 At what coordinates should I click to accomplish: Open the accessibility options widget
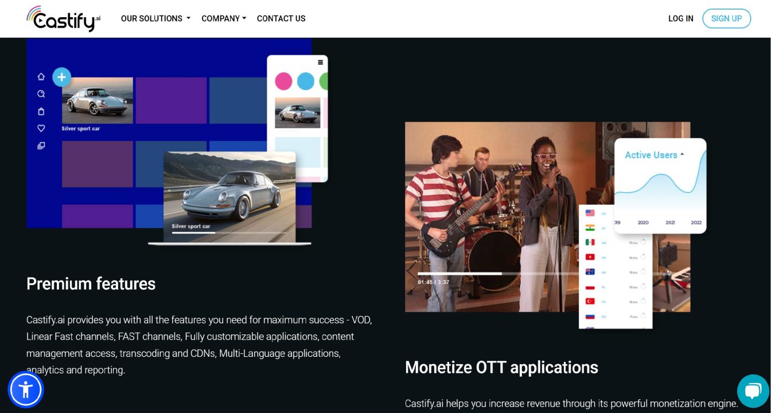(x=26, y=389)
